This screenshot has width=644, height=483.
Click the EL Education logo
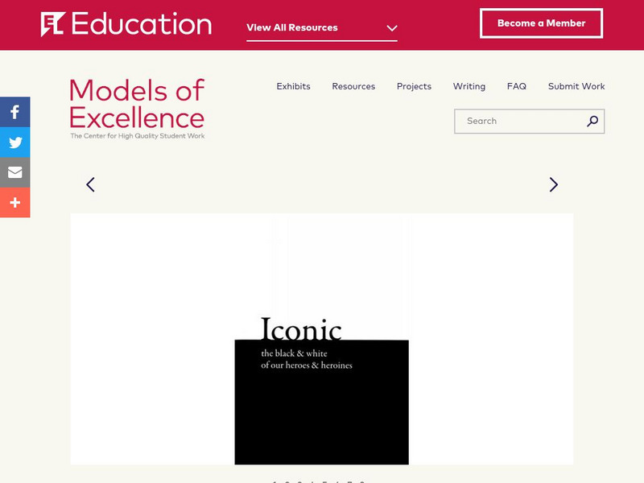click(126, 24)
